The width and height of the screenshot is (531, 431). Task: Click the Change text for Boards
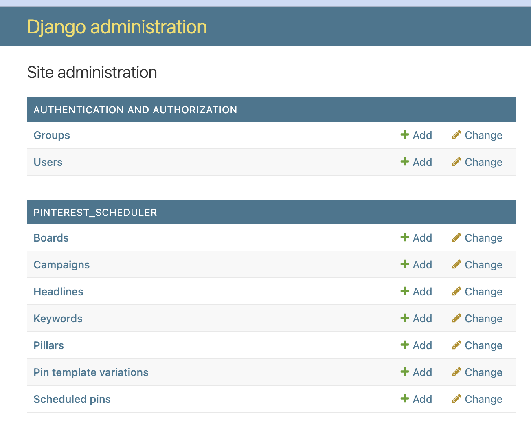tap(483, 238)
